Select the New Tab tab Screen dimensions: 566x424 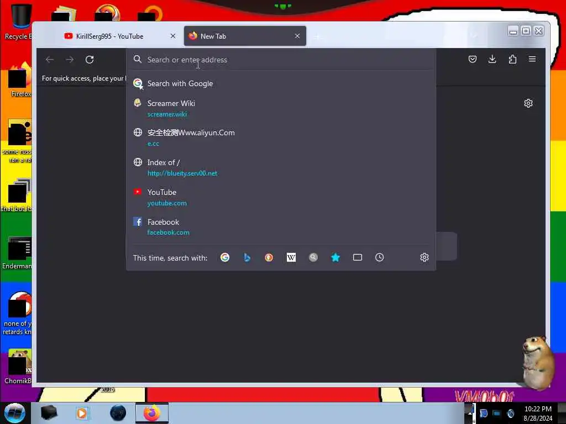click(245, 36)
